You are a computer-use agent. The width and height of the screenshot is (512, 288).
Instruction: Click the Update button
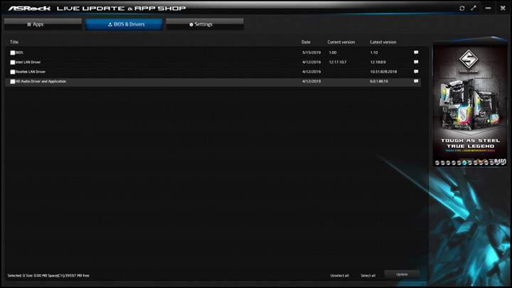tap(402, 274)
